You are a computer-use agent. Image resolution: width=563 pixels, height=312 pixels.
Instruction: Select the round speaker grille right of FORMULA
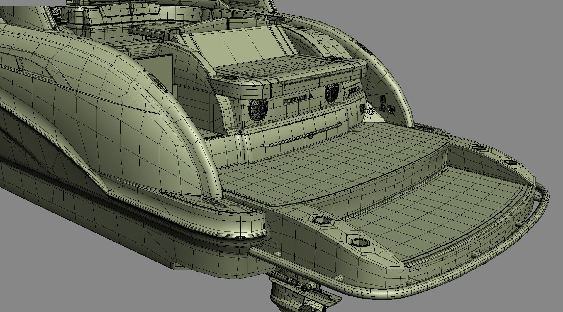332,93
